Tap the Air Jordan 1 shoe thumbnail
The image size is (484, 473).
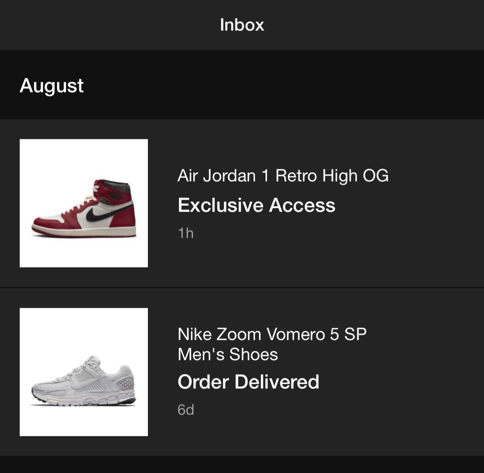click(83, 203)
